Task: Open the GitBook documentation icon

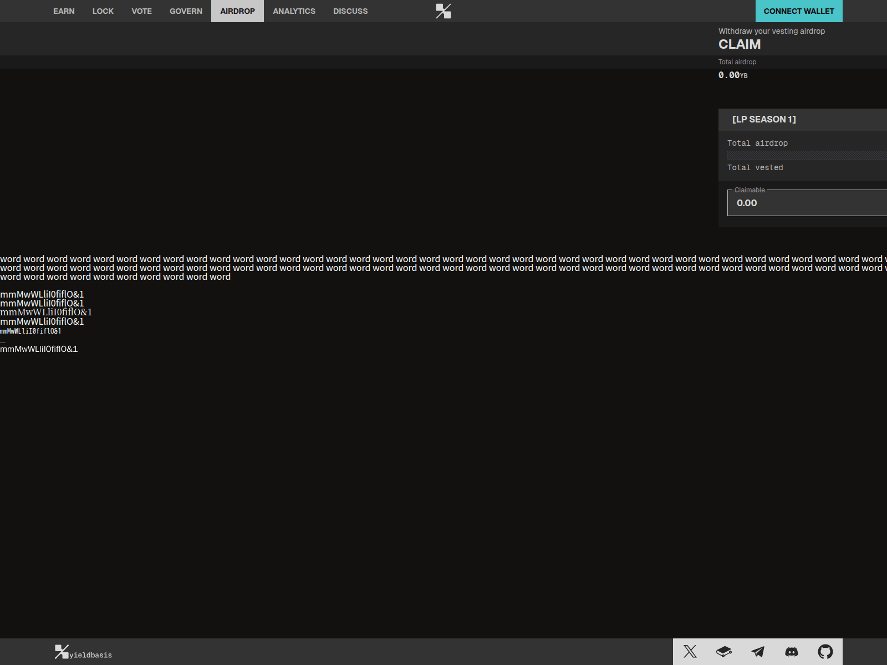Action: point(723,652)
